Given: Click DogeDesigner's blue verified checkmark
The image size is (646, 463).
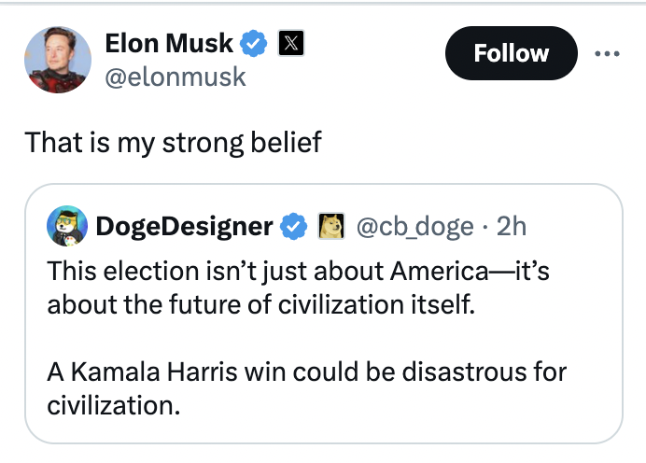Looking at the screenshot, I should coord(293,226).
